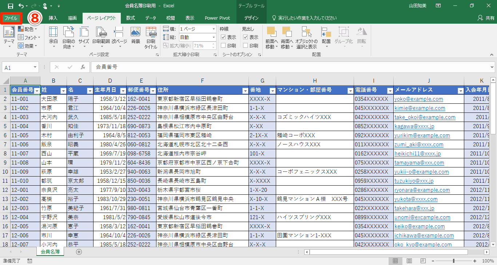
Task: Toggle the Gridlines Print (枠線 印刷) checkbox
Action: click(224, 46)
